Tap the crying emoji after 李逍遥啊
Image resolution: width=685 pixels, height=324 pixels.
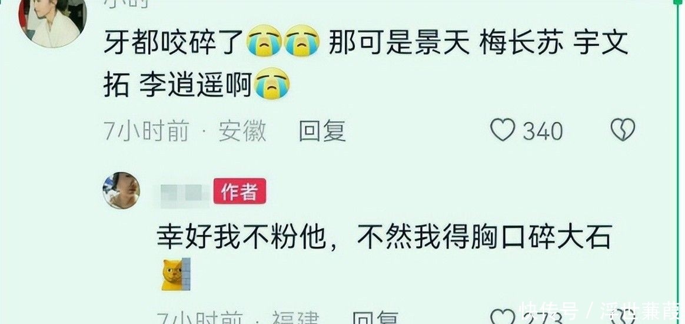(x=272, y=84)
